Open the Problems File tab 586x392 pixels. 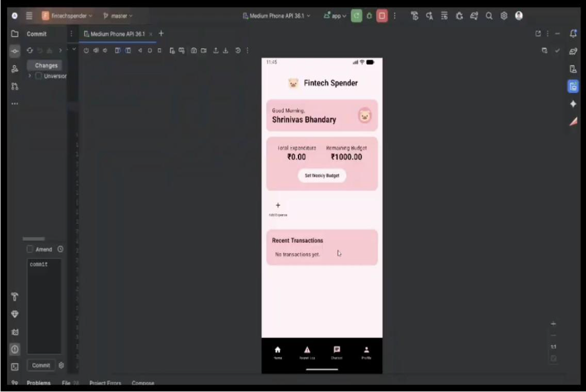pos(70,383)
